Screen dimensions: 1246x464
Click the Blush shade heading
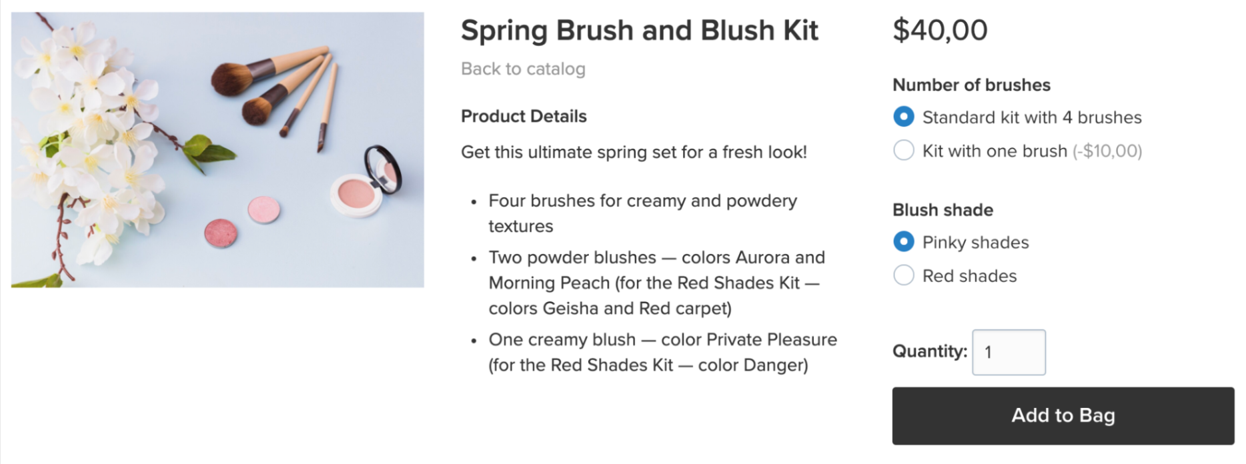(943, 210)
